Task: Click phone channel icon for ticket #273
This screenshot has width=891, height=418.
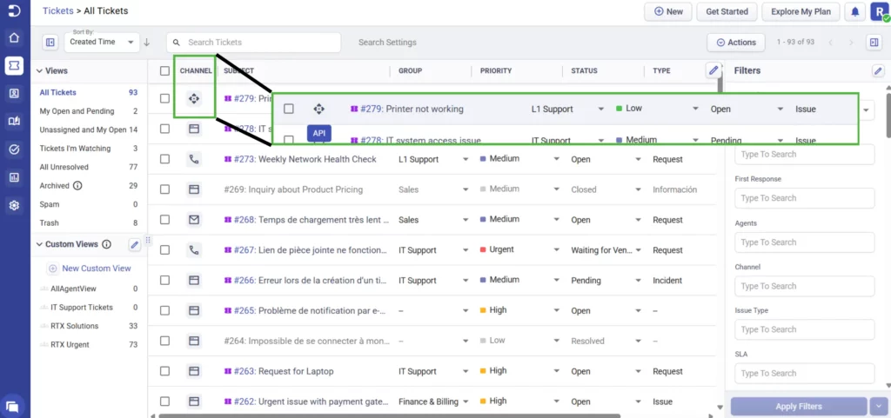Action: (194, 159)
